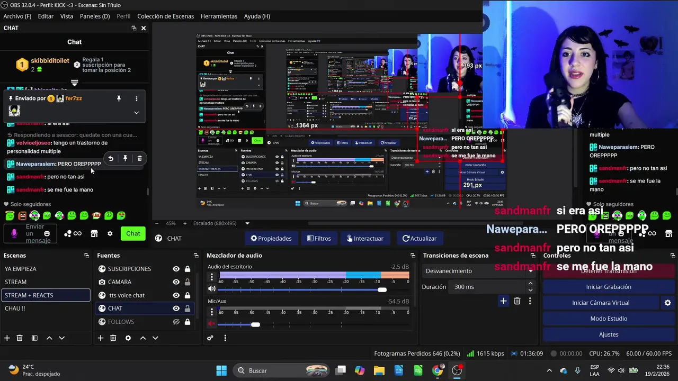The height and width of the screenshot is (381, 678).
Task: Open Audio del escritorio options dots
Action: 212,276
